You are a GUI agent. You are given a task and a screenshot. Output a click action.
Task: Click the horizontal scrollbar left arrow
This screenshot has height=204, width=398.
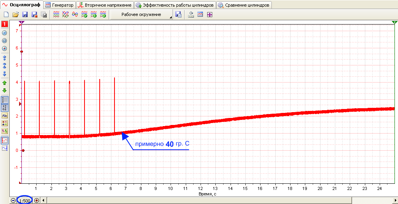coord(43,200)
